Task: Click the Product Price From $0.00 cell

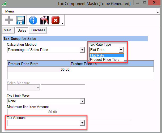Action: tap(39, 69)
